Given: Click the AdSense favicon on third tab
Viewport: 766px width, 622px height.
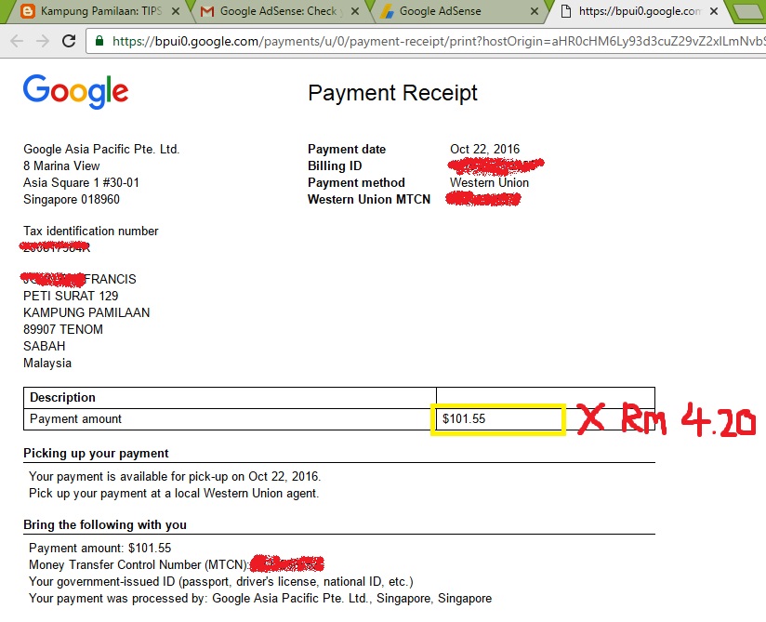Looking at the screenshot, I should click(x=388, y=11).
